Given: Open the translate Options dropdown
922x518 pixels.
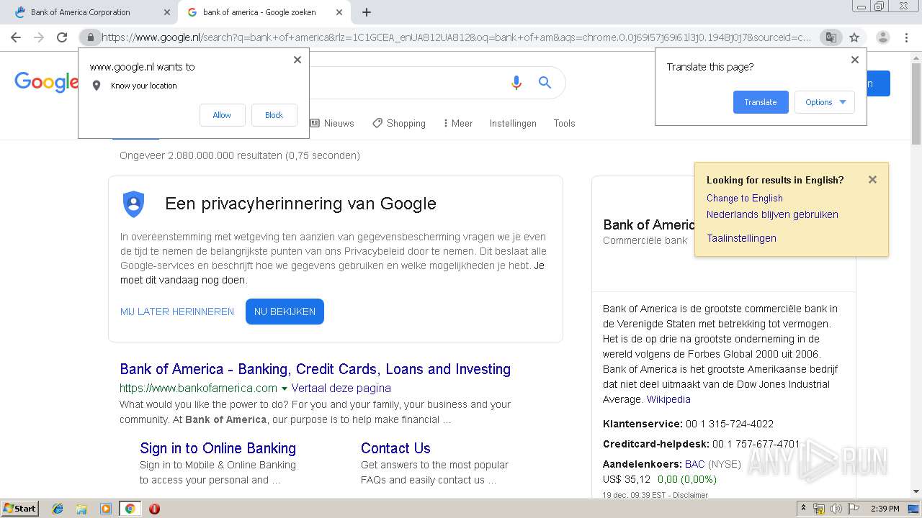Looking at the screenshot, I should [825, 102].
